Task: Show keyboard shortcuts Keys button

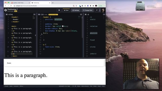Action: (x=21, y=86)
